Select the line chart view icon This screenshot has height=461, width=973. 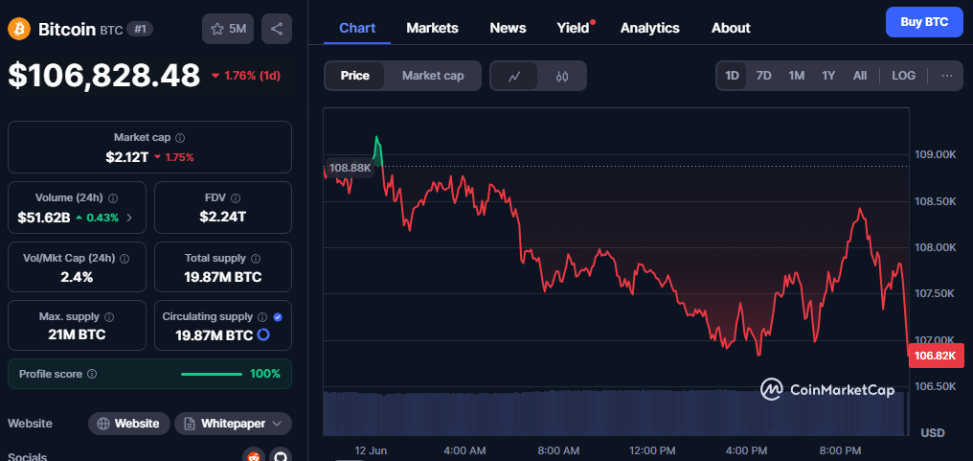point(514,76)
